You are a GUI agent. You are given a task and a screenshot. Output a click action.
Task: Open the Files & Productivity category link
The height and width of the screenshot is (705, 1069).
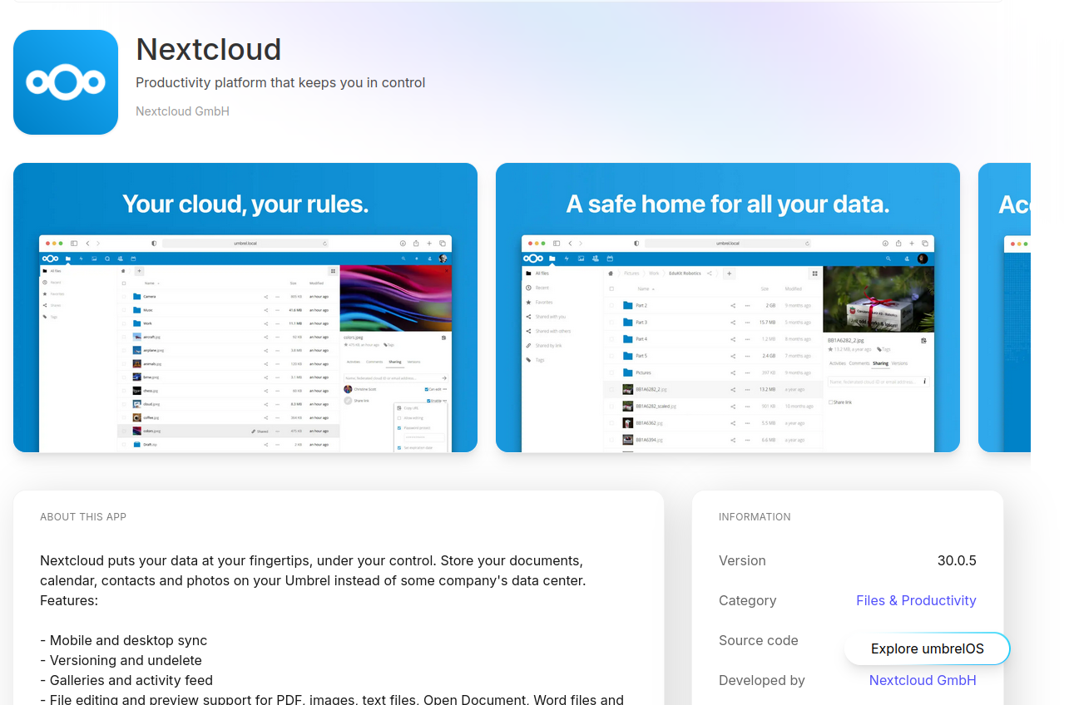pos(916,600)
